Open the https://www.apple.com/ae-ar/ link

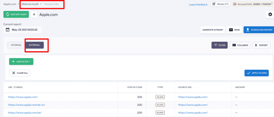tap(27, 105)
